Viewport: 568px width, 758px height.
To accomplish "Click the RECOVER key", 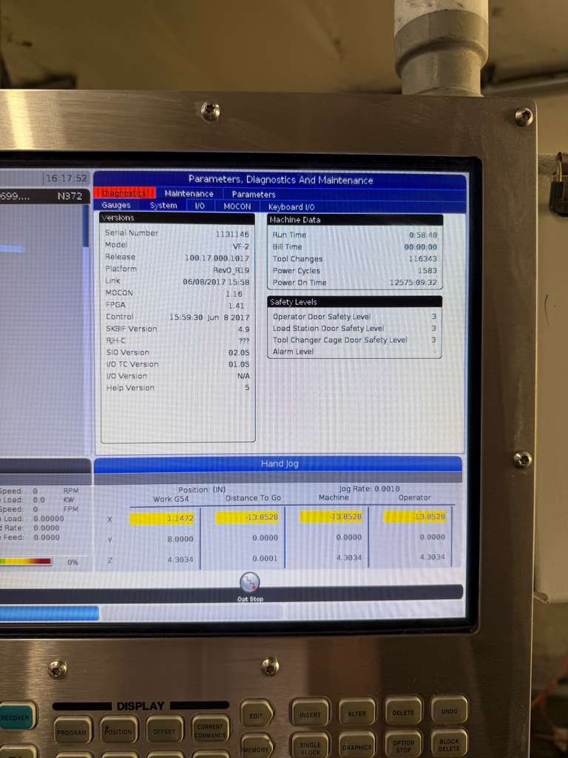I will click(16, 717).
